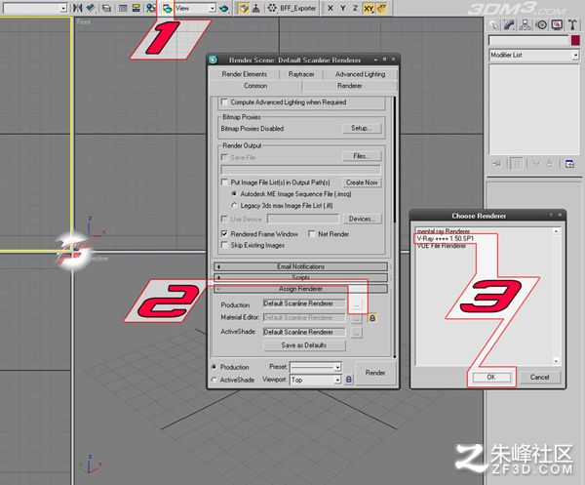
Task: Toggle Snaps Use Axis Constraints icon
Action: (x=381, y=8)
